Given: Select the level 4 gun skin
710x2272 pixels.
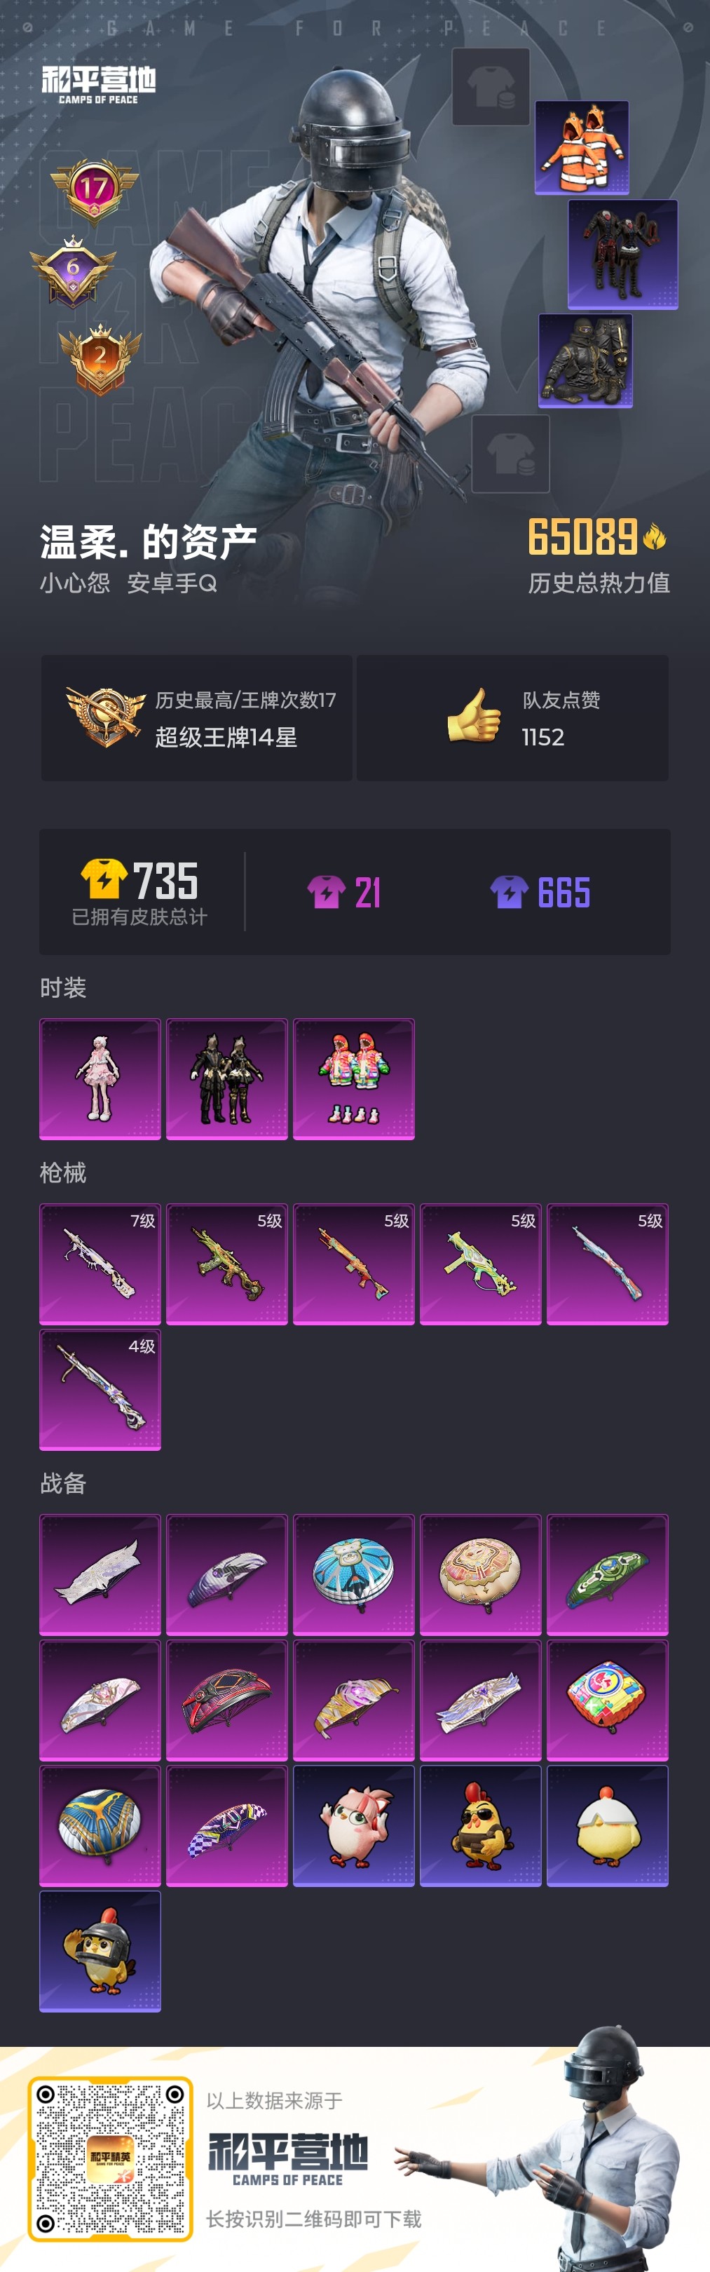Looking at the screenshot, I should pos(100,1390).
